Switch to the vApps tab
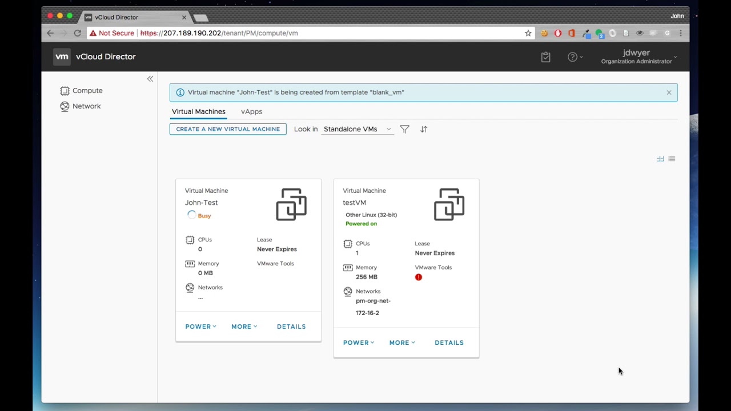Viewport: 731px width, 411px height. (x=251, y=112)
